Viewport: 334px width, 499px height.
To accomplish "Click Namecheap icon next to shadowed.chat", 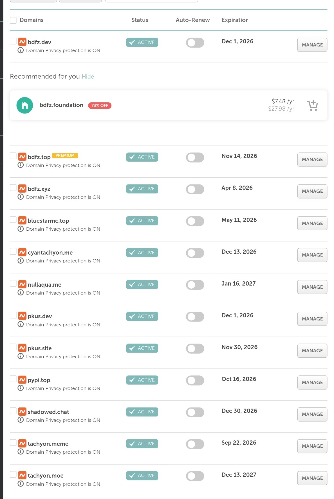I will click(22, 412).
